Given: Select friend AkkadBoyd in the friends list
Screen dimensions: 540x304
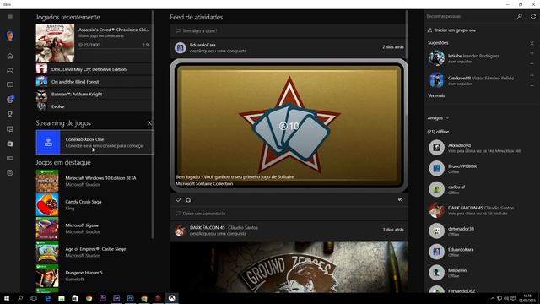Looking at the screenshot, I should tap(481, 148).
